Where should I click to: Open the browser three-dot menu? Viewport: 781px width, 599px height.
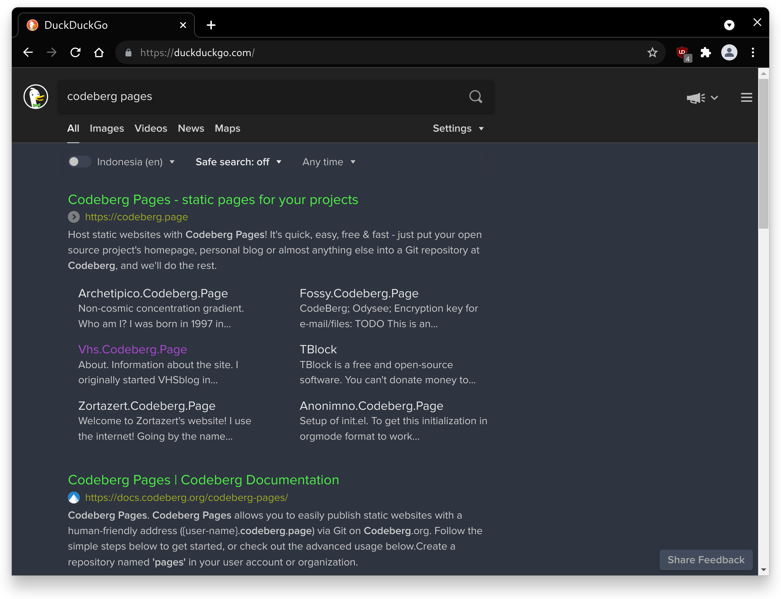click(x=753, y=52)
